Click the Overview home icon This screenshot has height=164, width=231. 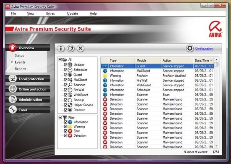[x=13, y=47]
